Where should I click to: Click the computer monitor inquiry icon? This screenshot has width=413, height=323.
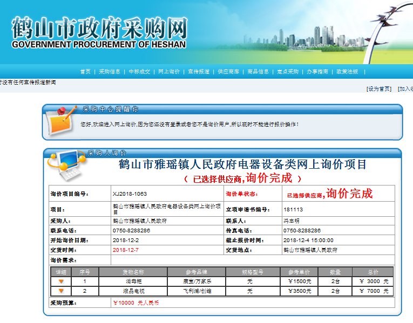coord(66,164)
